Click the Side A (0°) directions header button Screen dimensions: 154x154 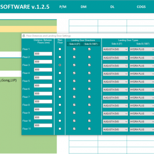click(74, 44)
